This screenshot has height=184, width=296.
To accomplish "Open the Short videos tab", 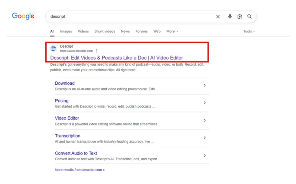I will point(105,31).
